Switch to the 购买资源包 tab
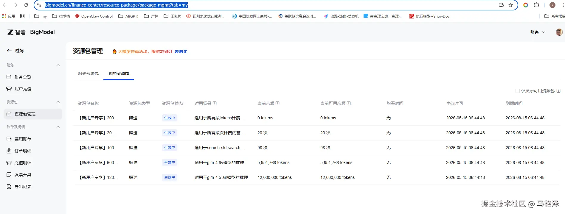Viewport: 565px width, 214px height. coord(88,74)
